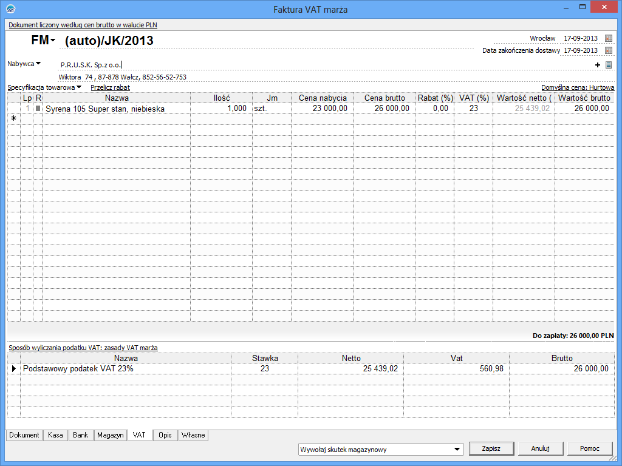The height and width of the screenshot is (466, 622).
Task: Click the Przelicz rabat link
Action: 110,87
